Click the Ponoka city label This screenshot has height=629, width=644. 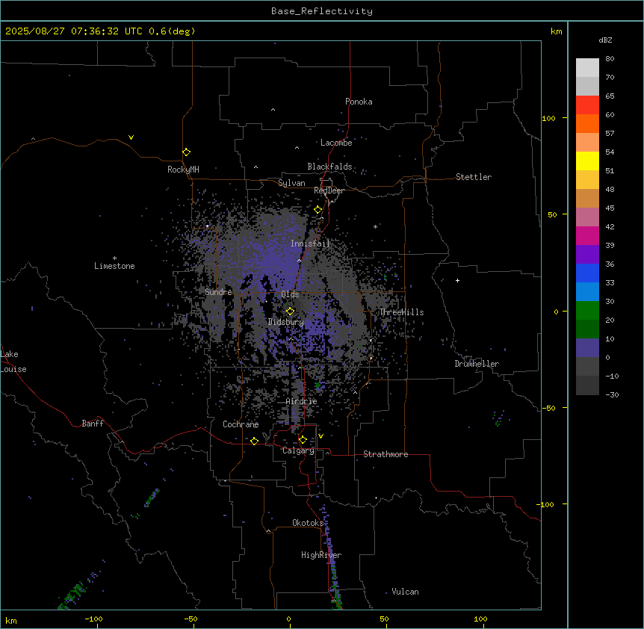(x=359, y=102)
